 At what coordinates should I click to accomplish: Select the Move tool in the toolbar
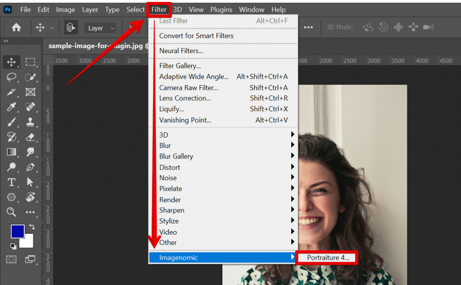[x=10, y=62]
